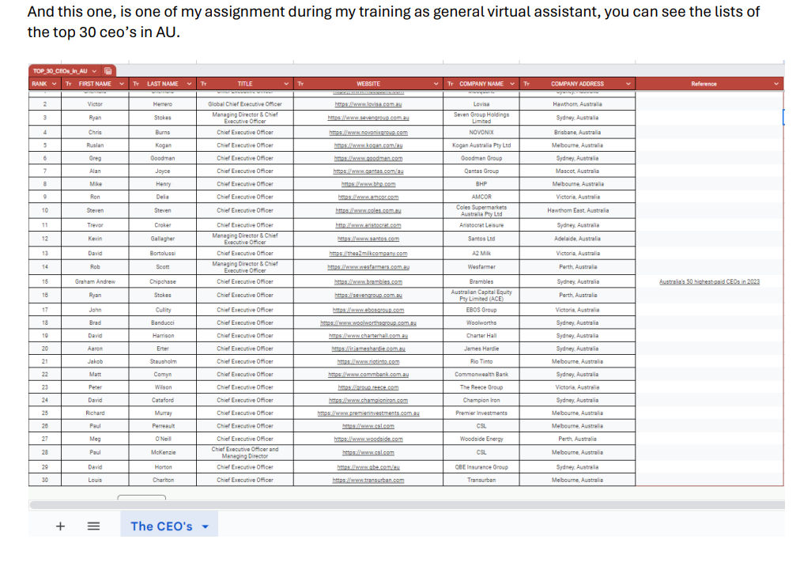Select the Commonwealth Bank company cell

(481, 375)
